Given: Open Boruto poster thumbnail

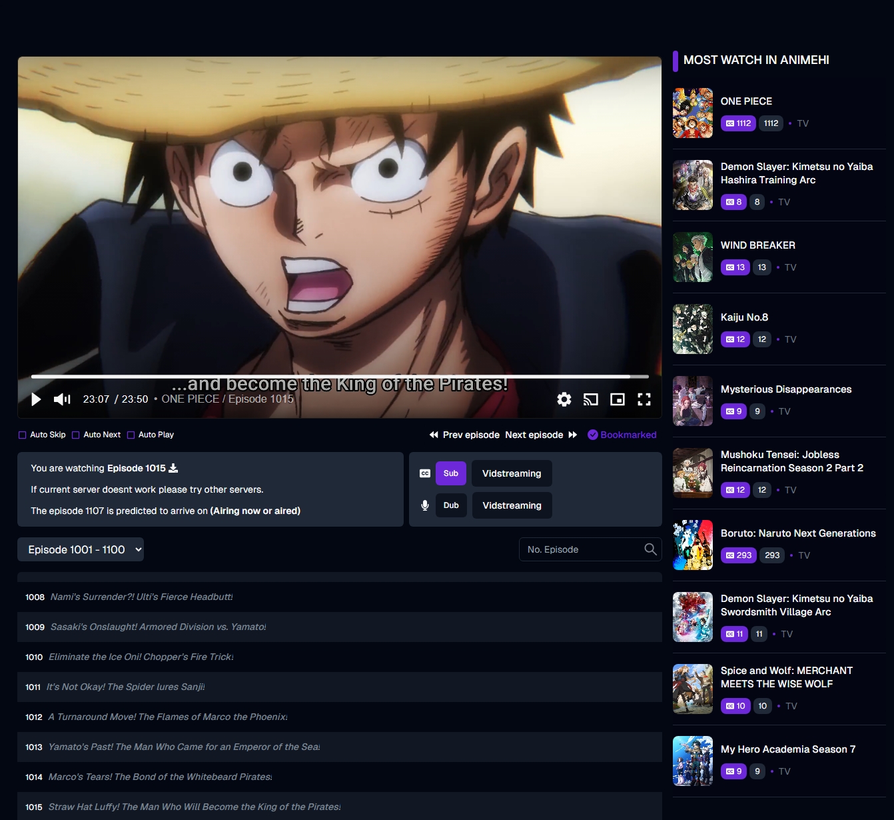Looking at the screenshot, I should (693, 545).
